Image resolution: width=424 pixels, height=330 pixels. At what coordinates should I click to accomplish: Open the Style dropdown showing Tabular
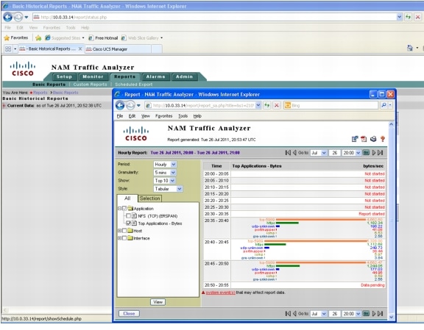click(x=168, y=189)
